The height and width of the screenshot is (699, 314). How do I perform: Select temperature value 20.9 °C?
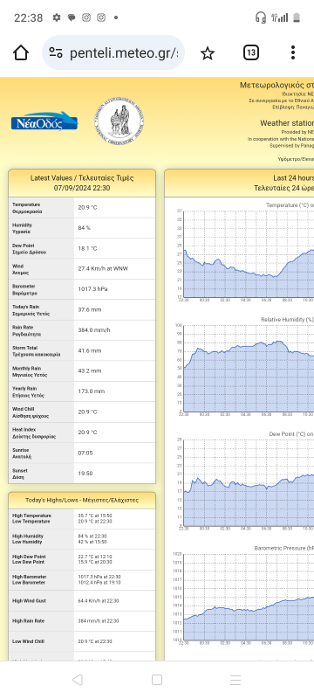[x=87, y=207]
